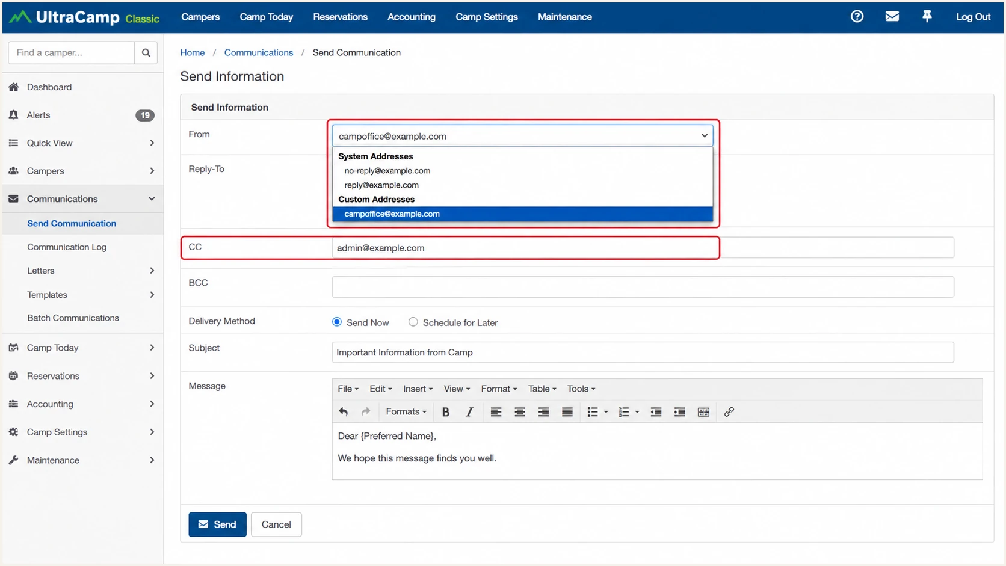Redo edit in message editor

[366, 412]
